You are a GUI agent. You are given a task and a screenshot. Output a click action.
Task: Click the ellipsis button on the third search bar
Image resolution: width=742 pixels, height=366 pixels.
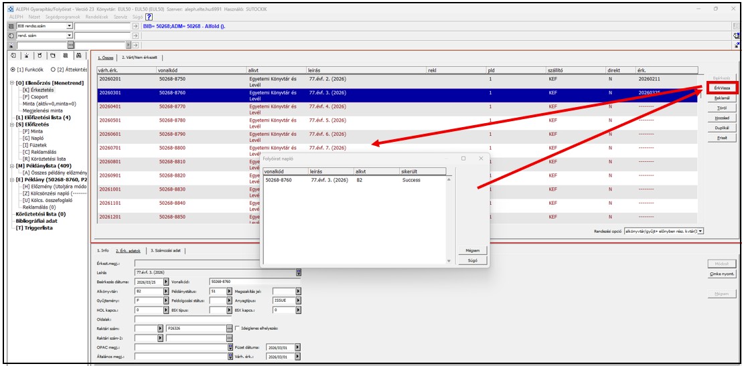pyautogui.click(x=71, y=45)
